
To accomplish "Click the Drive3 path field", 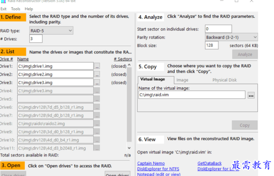I will [x=55, y=82].
